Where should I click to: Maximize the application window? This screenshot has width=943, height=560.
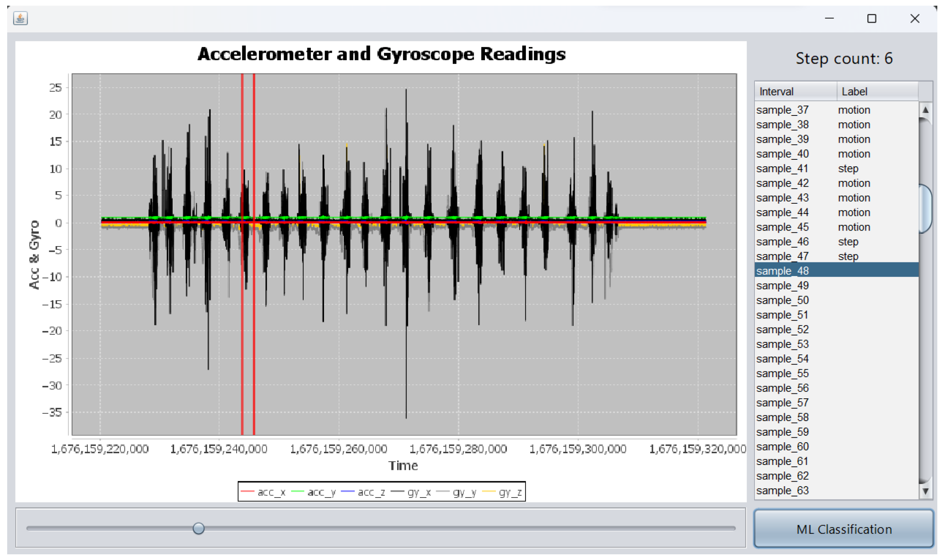point(871,19)
